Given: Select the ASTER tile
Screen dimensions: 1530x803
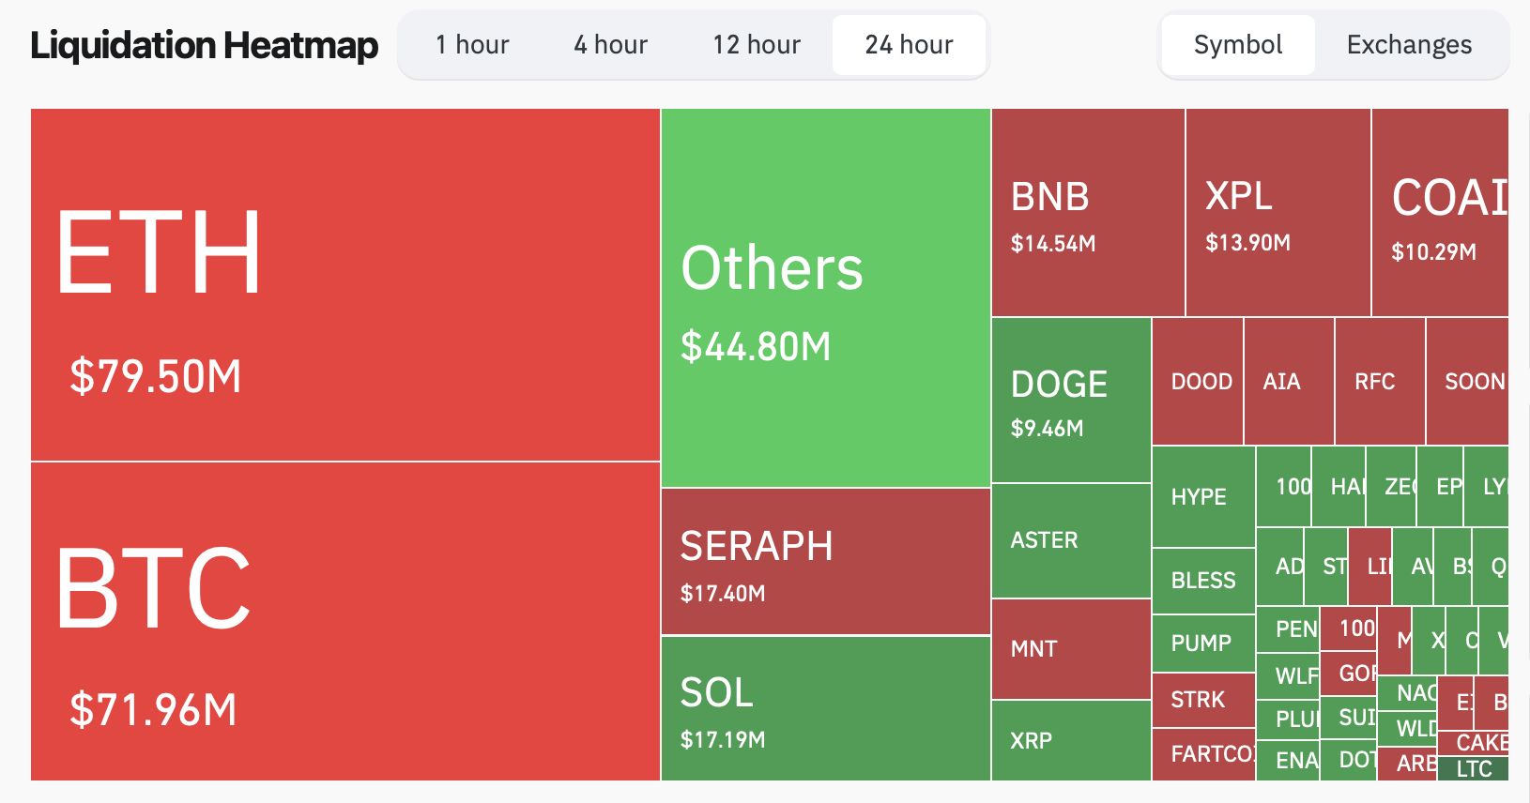Looking at the screenshot, I should 1071,540.
